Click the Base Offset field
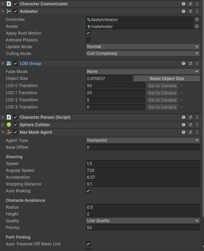 coord(143,147)
